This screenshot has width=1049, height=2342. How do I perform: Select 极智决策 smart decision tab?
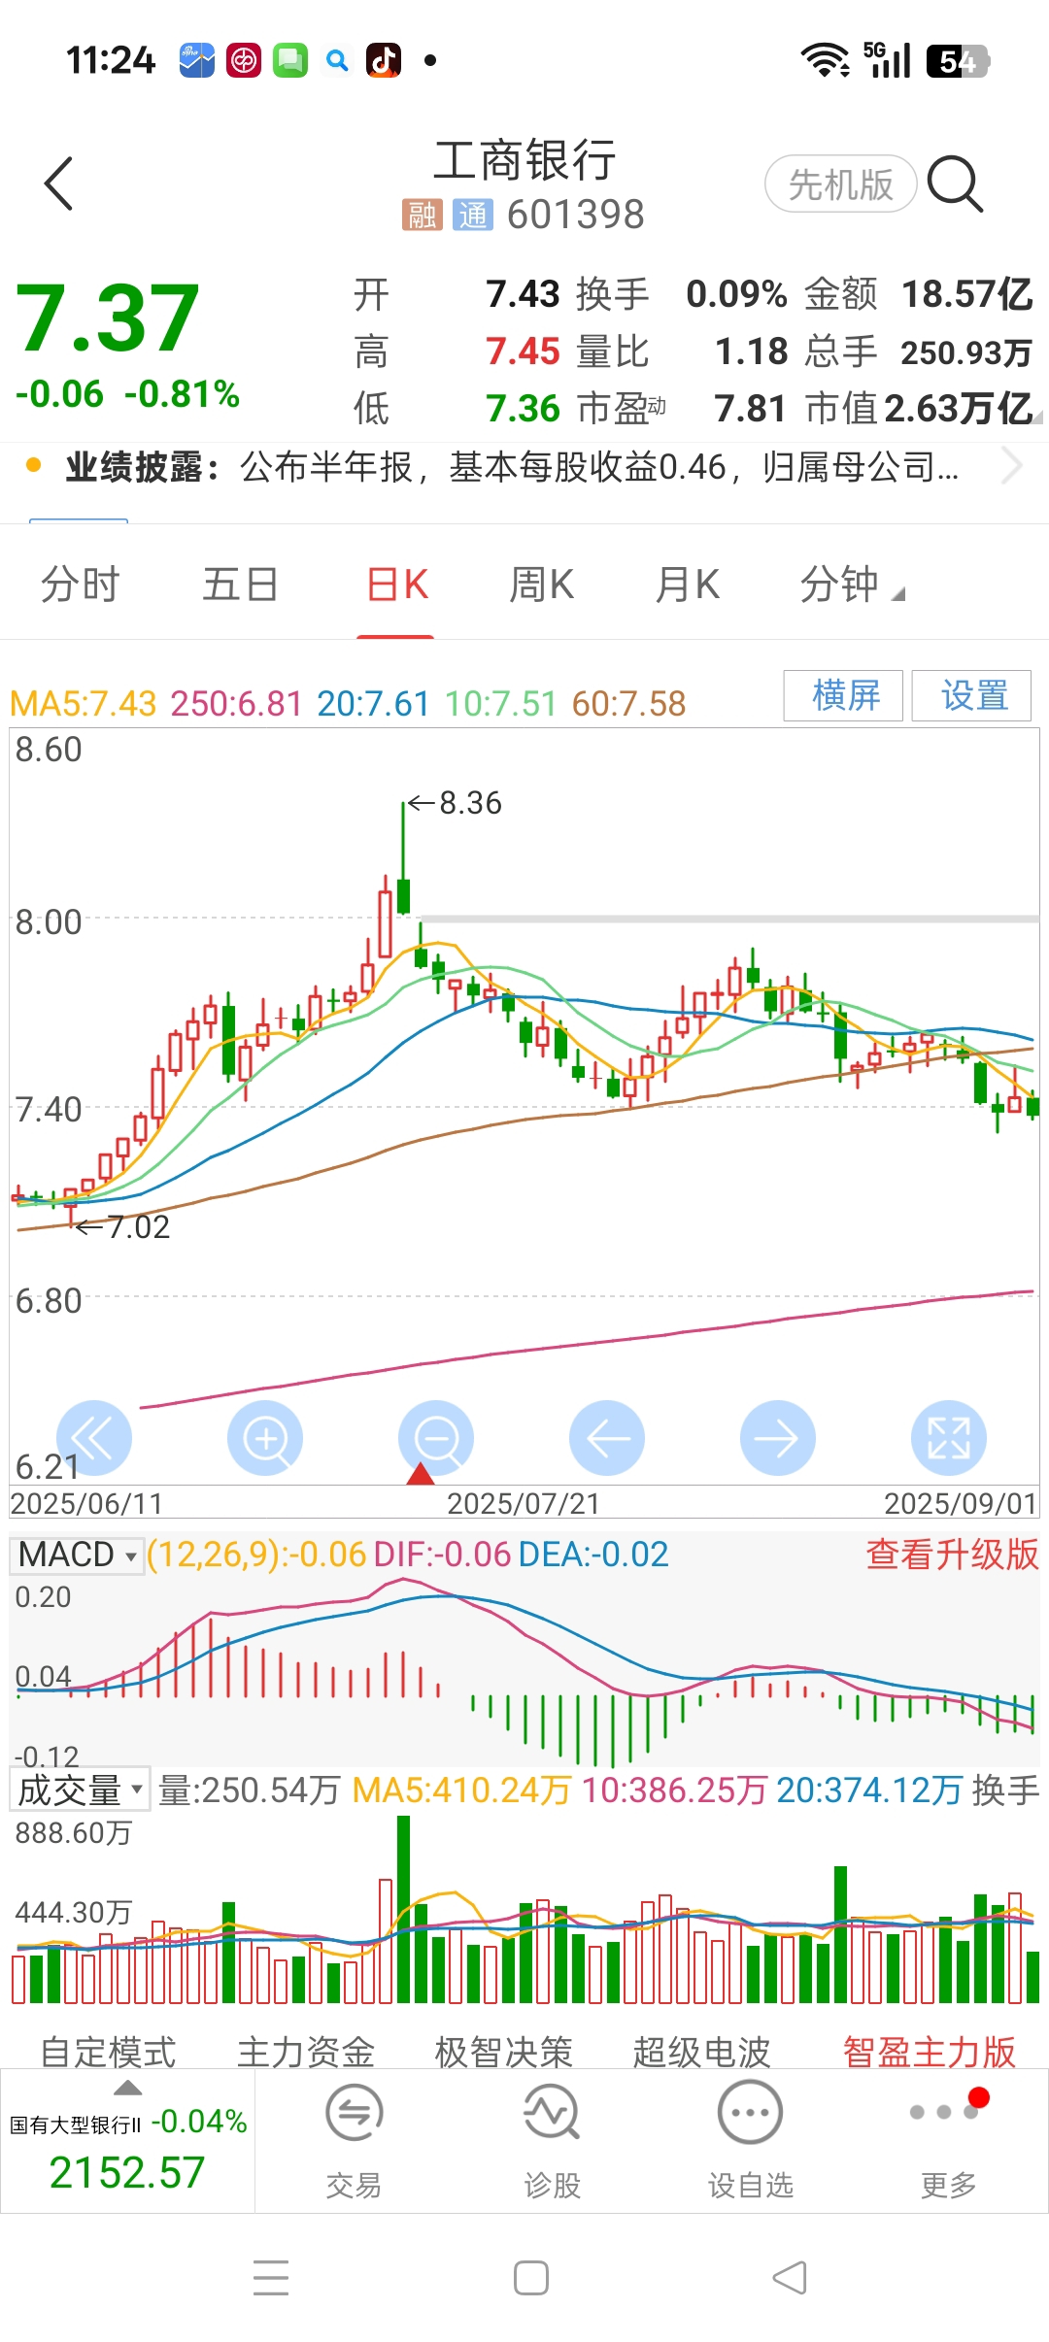(504, 2052)
